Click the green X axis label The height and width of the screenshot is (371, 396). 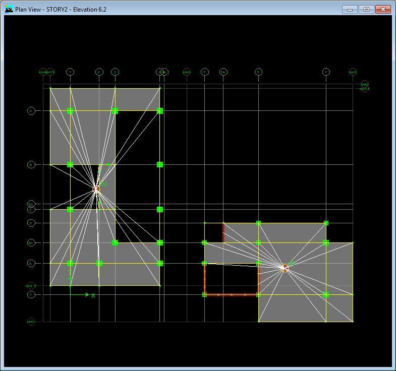click(x=93, y=295)
